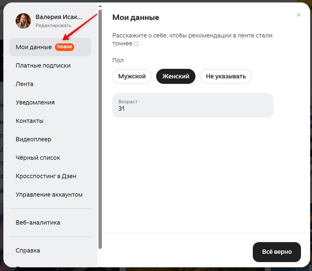Open 'Кросспостинг в Дзен' settings
The image size is (312, 271).
50,176
